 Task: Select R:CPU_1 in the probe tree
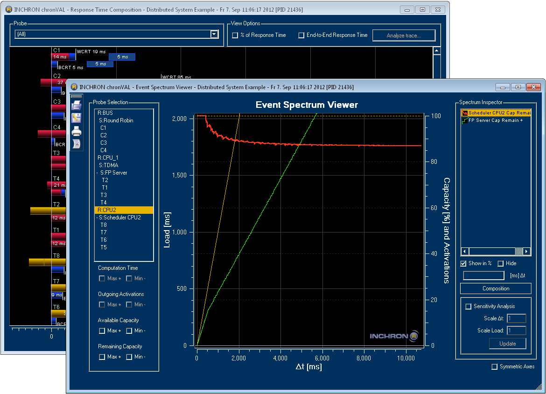(108, 158)
